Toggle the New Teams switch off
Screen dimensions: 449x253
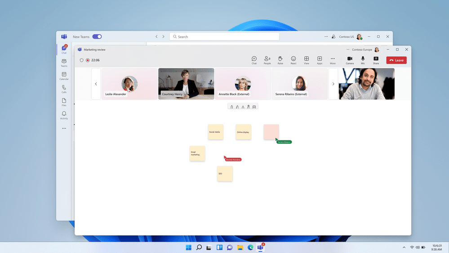(x=97, y=37)
